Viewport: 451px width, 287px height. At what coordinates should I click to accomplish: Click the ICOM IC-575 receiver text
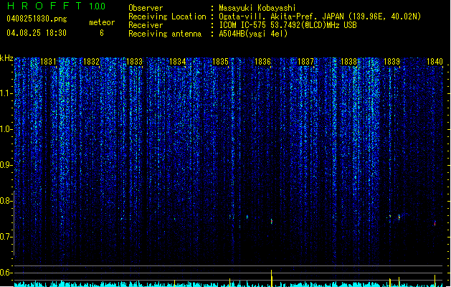click(288, 25)
